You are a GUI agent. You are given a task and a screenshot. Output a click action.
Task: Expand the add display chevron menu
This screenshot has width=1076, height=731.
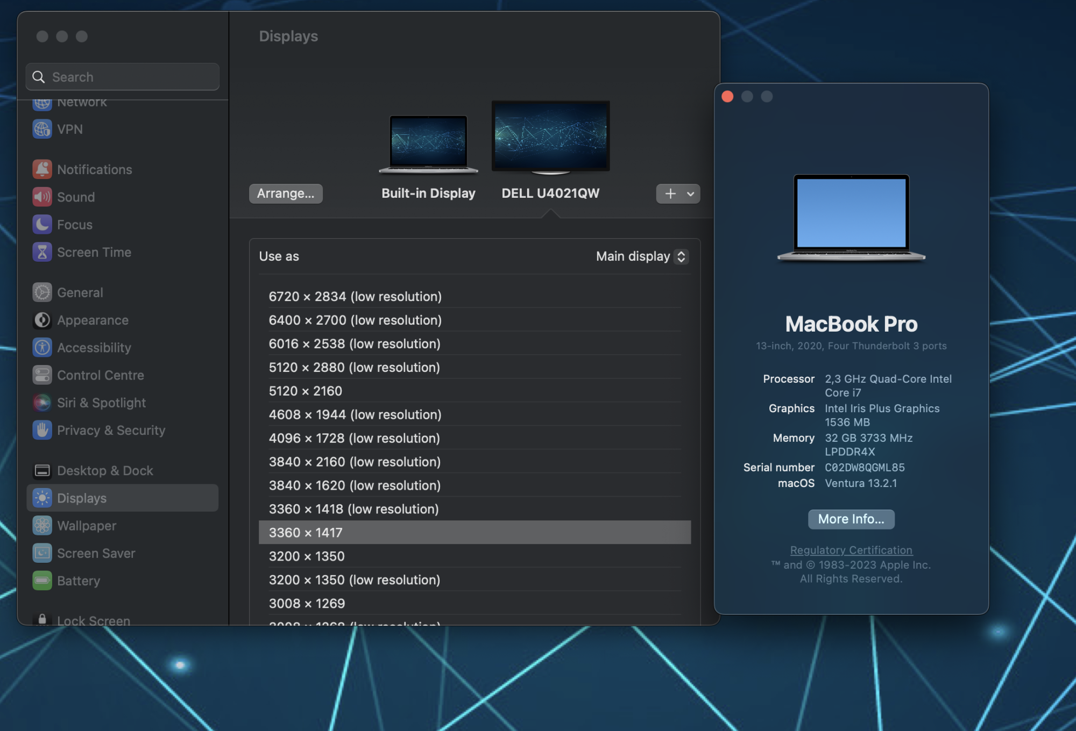click(x=690, y=194)
